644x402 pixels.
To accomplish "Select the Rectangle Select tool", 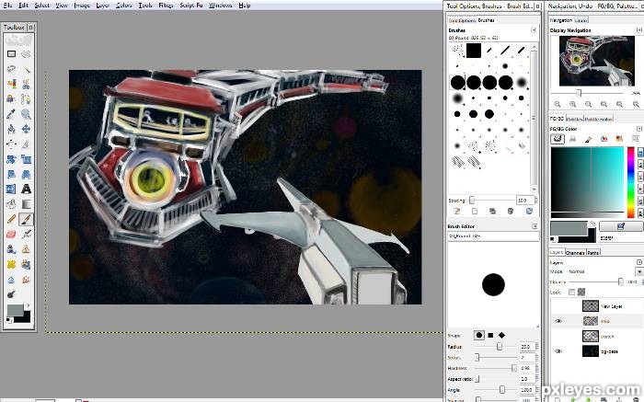I will click(11, 53).
